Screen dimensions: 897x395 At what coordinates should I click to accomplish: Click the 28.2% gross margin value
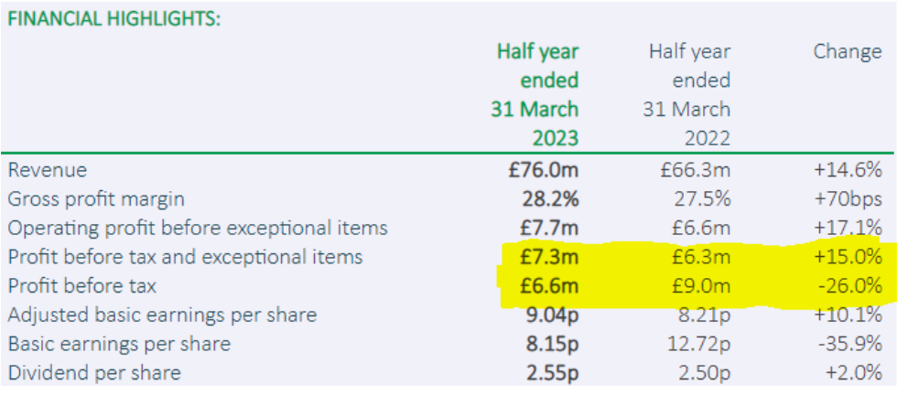tap(550, 199)
